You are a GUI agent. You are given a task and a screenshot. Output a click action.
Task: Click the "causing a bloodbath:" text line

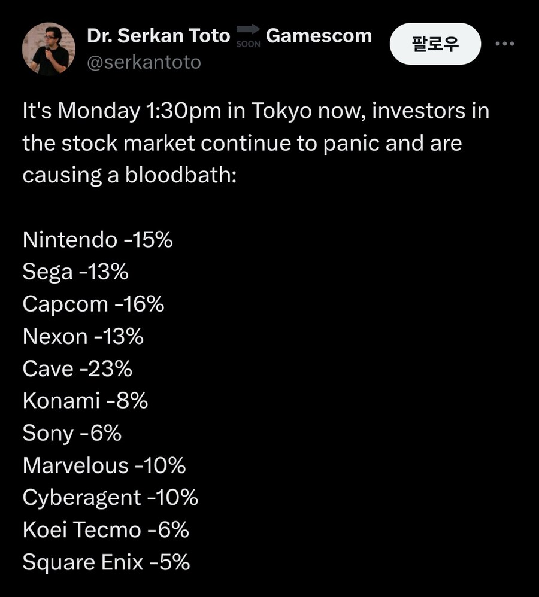(130, 175)
